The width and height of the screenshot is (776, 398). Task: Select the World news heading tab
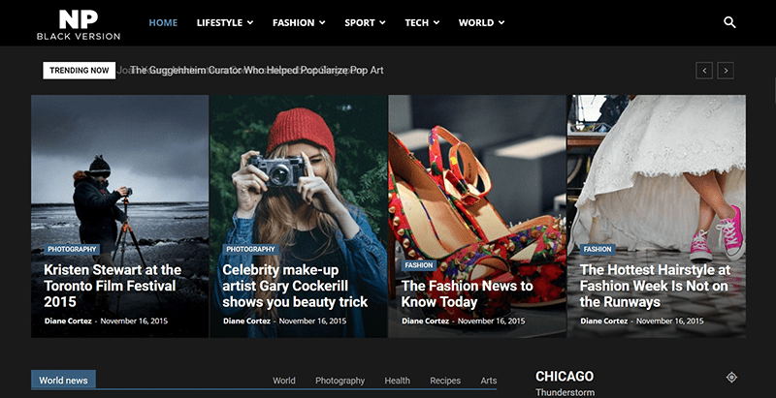(63, 381)
